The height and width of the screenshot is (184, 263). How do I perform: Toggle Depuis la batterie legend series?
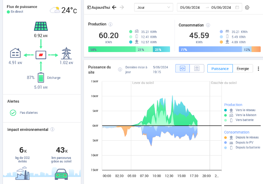point(242,148)
